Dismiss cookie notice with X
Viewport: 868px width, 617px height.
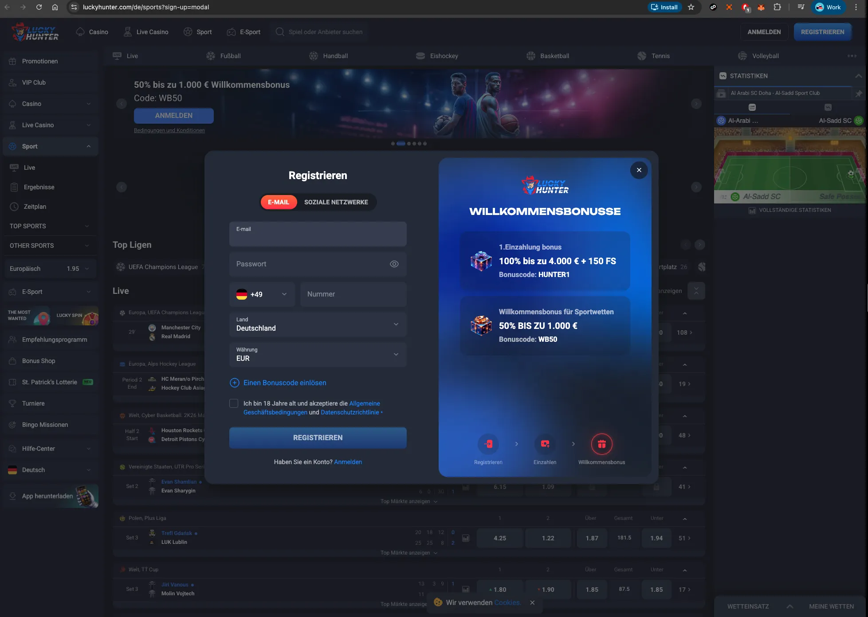[x=532, y=603]
